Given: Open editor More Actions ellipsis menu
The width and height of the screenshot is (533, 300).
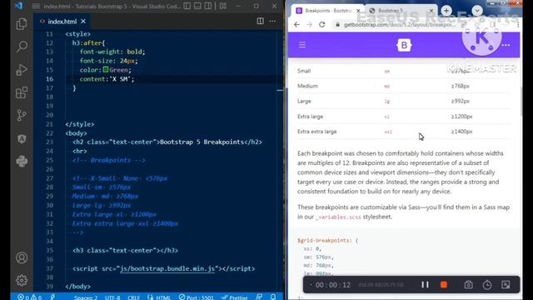Looking at the screenshot, I should (272, 21).
